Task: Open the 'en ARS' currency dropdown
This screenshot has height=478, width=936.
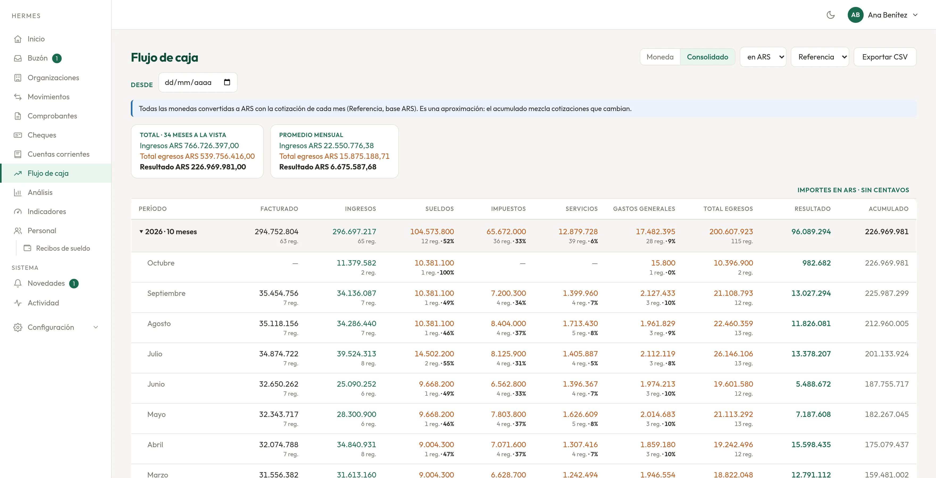Action: tap(763, 57)
